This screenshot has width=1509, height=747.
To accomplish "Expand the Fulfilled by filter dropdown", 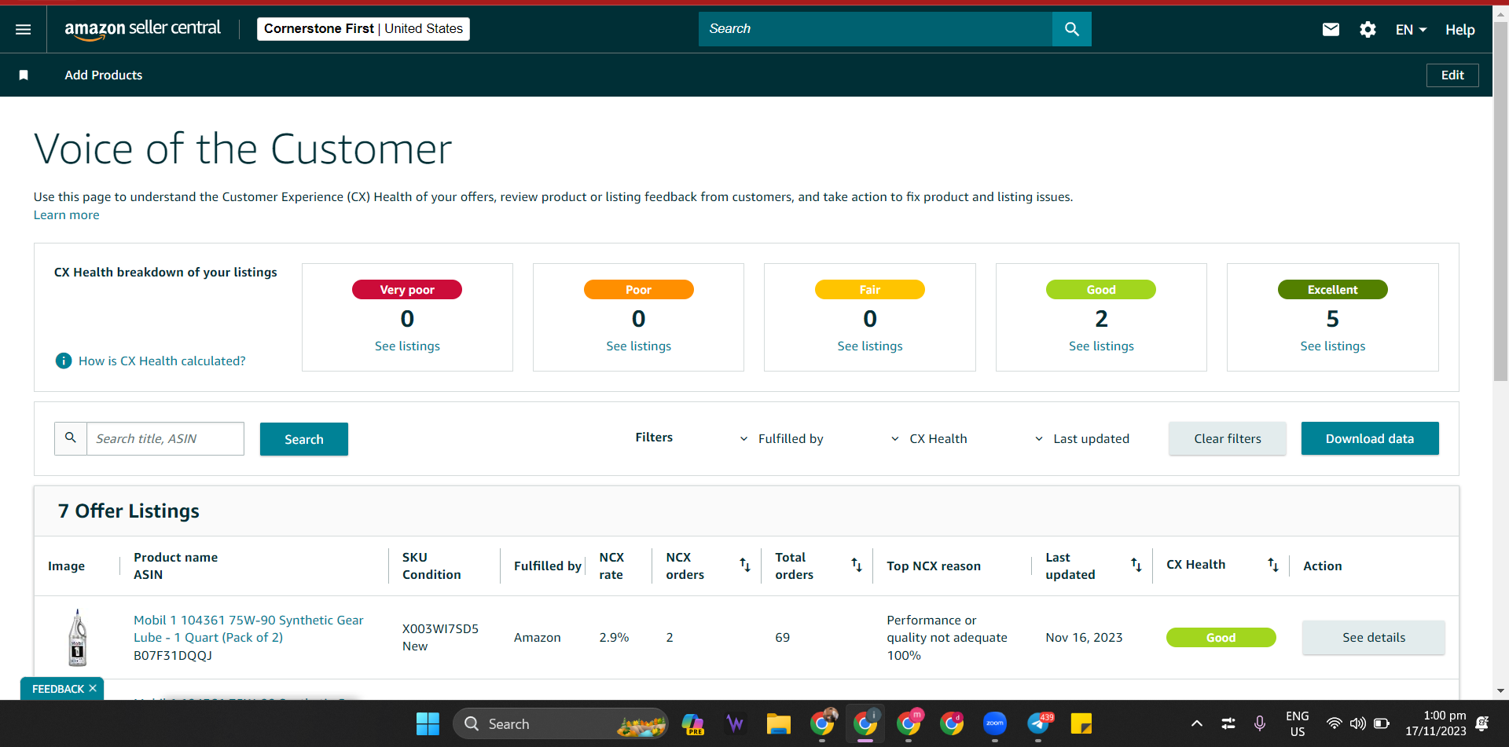I will tap(782, 439).
